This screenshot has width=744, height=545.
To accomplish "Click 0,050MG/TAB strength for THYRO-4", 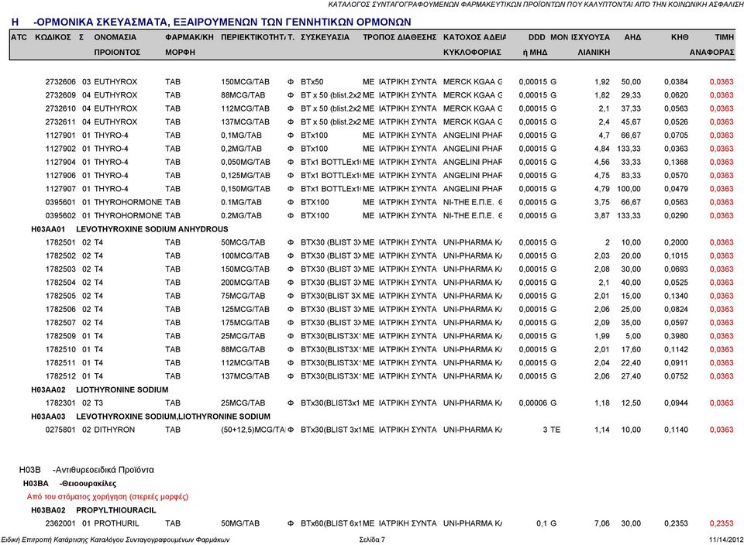I will (x=246, y=162).
